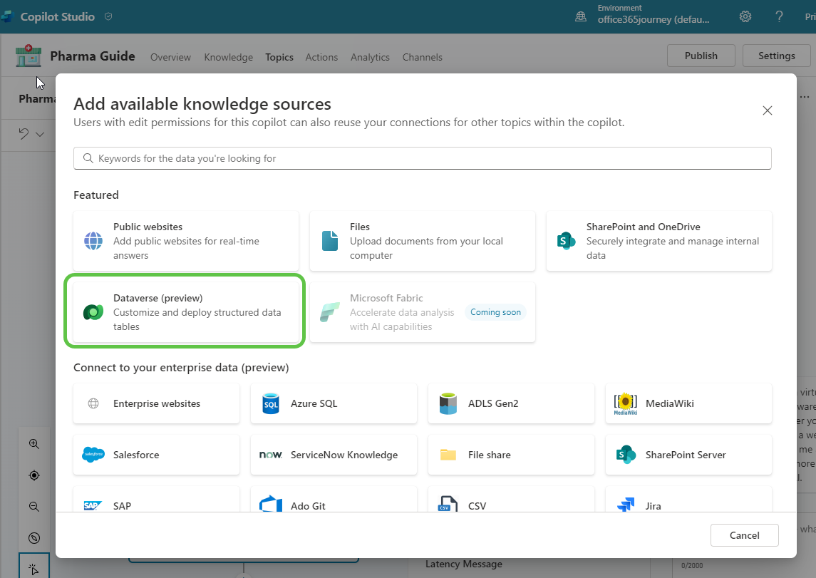Select the zoom out tool on the canvas toolbar

[x=33, y=507]
